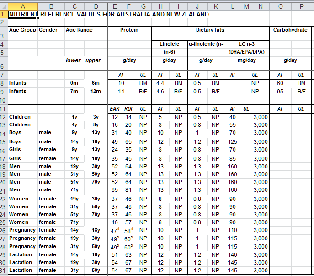Click the LC n-3 AI value '125'

click(233, 142)
